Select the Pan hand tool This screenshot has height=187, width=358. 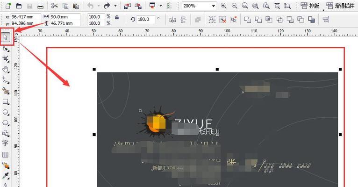6,69
